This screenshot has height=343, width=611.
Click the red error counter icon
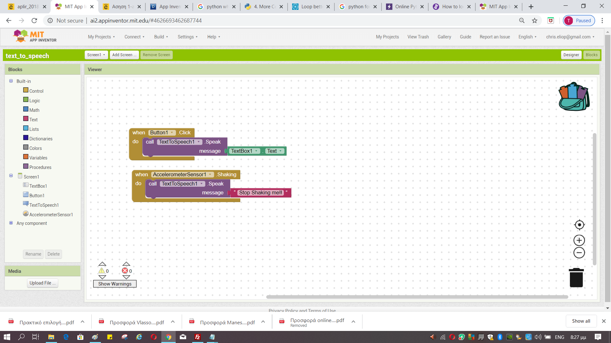(x=125, y=271)
